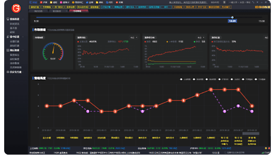Click the purple data point labeled 4
Image resolution: width=275 pixels, height=155 pixels.
(238, 106)
